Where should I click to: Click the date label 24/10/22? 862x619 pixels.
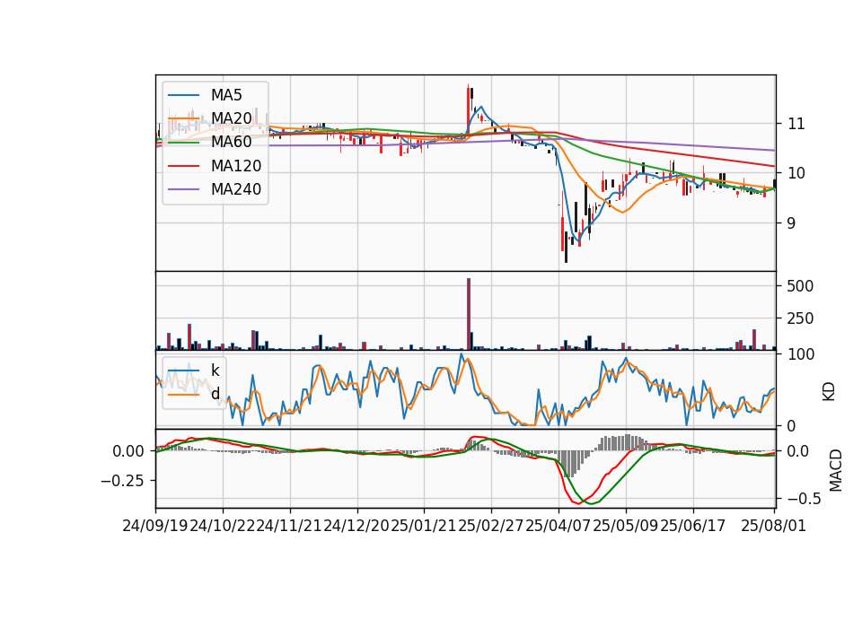(223, 526)
